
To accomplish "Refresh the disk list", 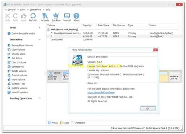I will (x=33, y=17).
